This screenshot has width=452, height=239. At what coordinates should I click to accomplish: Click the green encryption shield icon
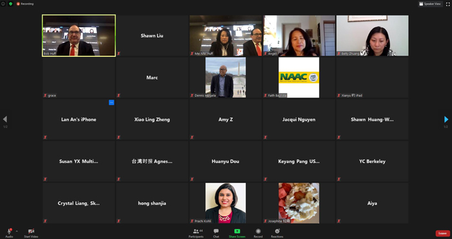pyautogui.click(x=11, y=4)
